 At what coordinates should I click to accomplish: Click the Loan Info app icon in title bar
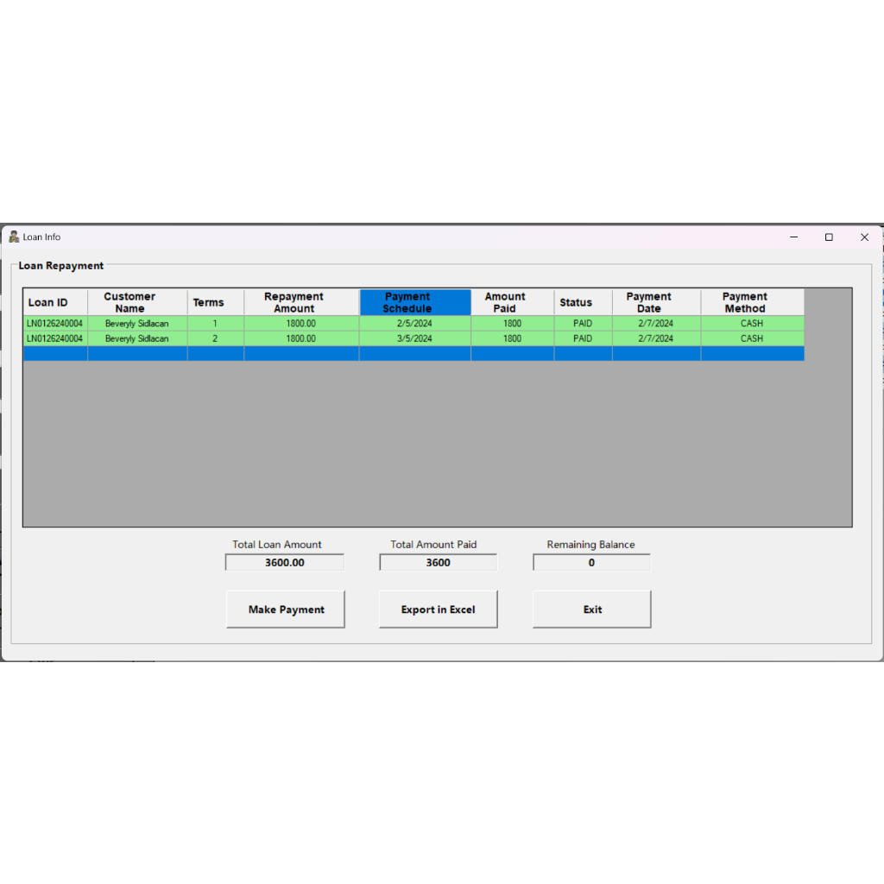[x=14, y=237]
